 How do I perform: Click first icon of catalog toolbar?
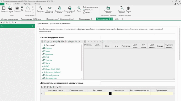coord(42,41)
